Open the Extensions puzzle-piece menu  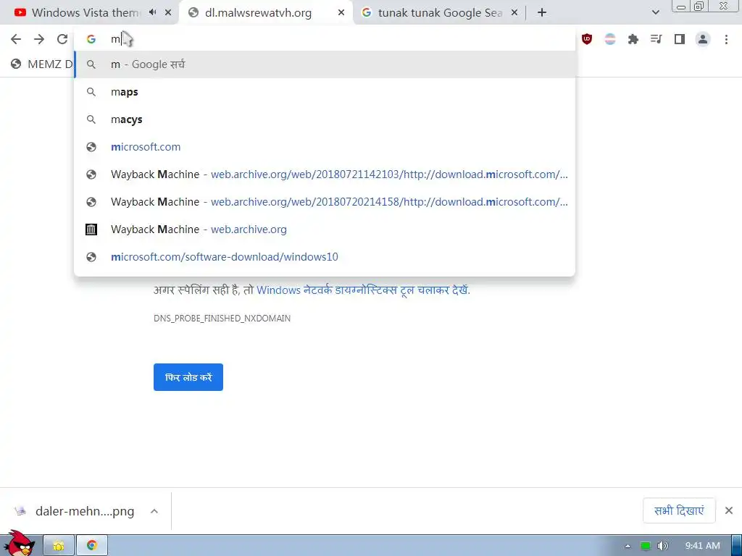coord(633,39)
